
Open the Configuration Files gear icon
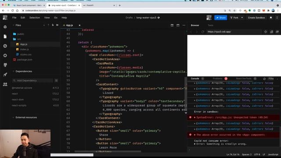coord(5,56)
